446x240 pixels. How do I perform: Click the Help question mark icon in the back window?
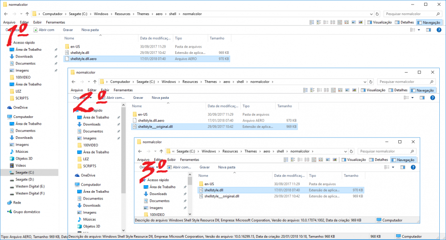tap(439, 30)
